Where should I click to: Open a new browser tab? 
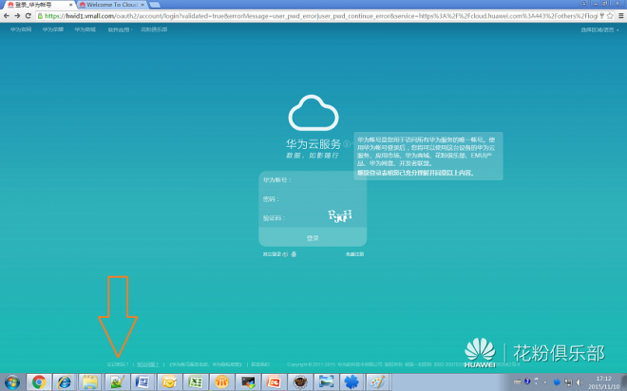pos(155,5)
